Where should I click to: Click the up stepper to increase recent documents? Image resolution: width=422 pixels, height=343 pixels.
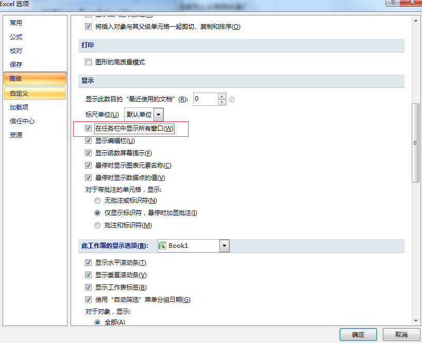[221, 96]
